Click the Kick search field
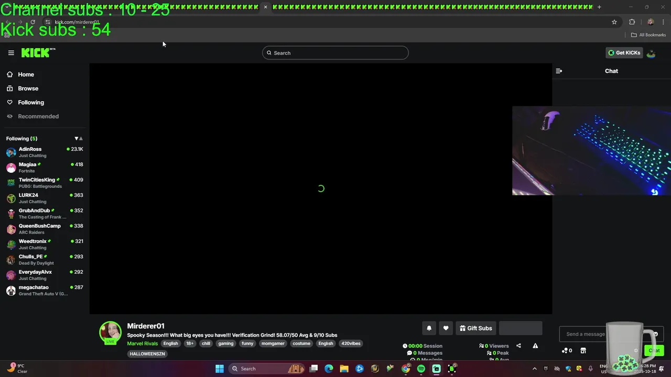This screenshot has height=377, width=671. pos(335,53)
